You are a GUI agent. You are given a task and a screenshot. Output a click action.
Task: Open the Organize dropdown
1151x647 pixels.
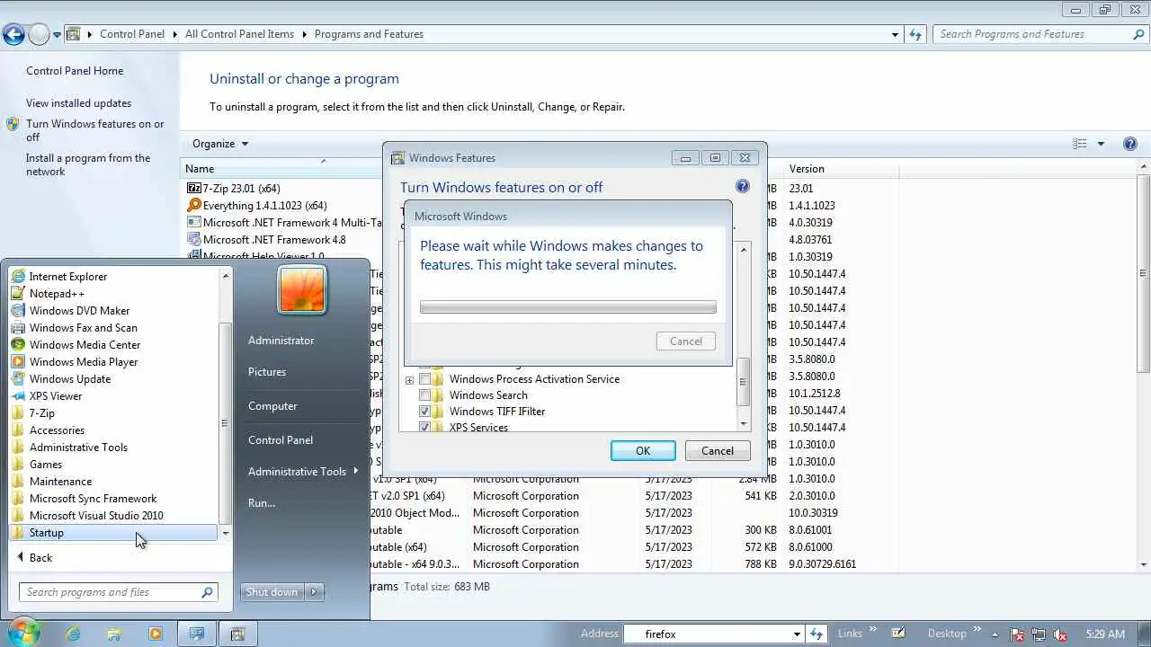pos(220,144)
